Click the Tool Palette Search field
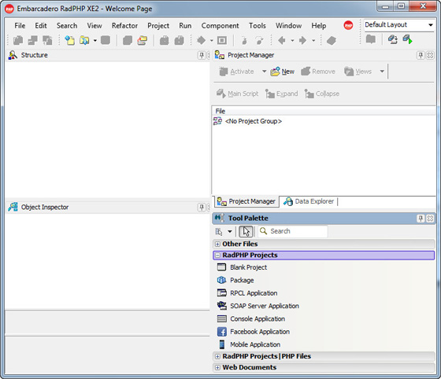This screenshot has width=441, height=379. [x=293, y=231]
